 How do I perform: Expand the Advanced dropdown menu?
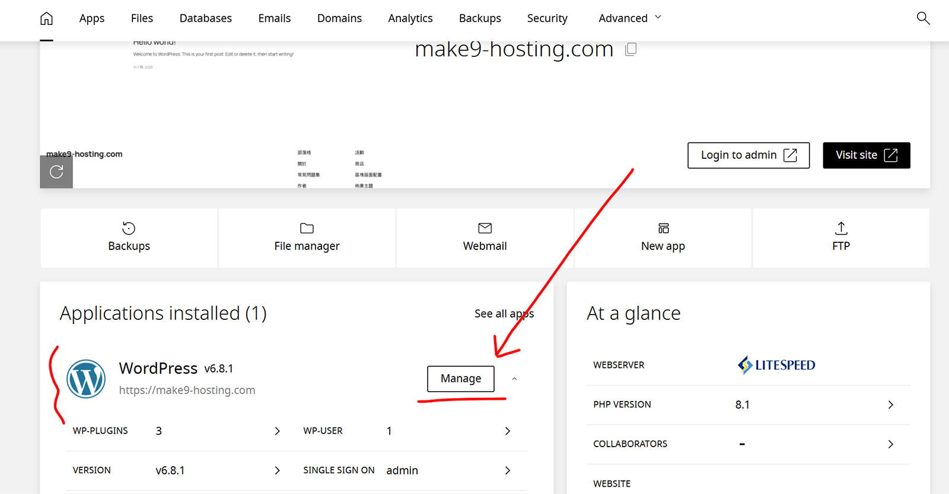[630, 18]
